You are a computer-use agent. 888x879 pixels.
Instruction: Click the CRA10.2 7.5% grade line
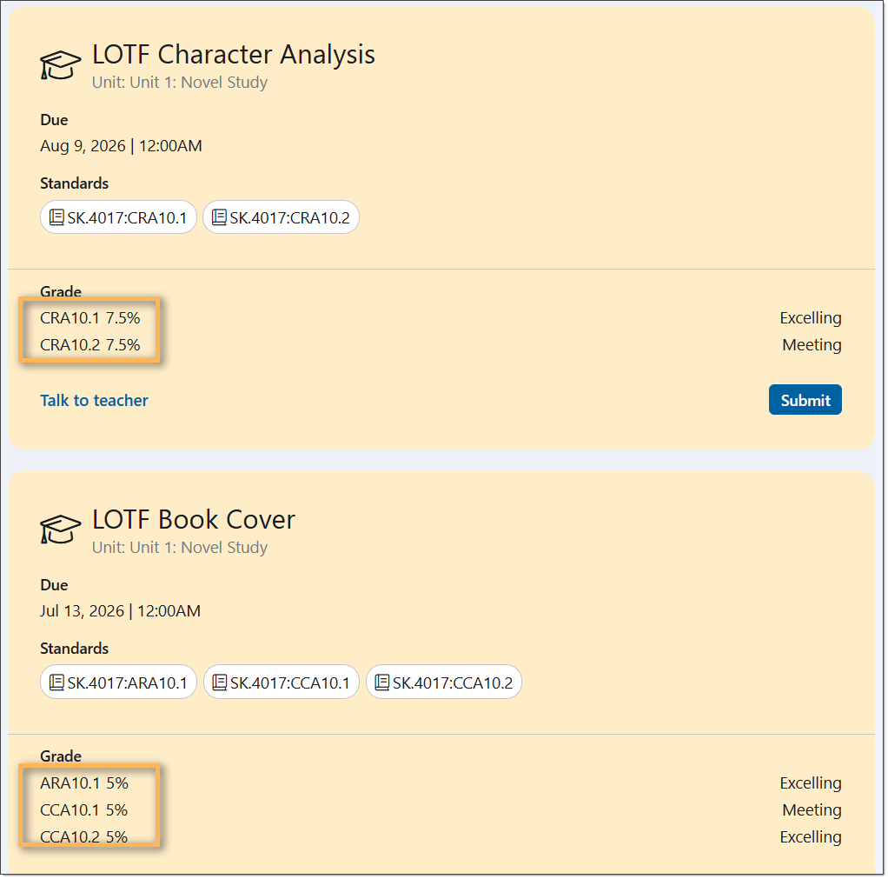[90, 345]
